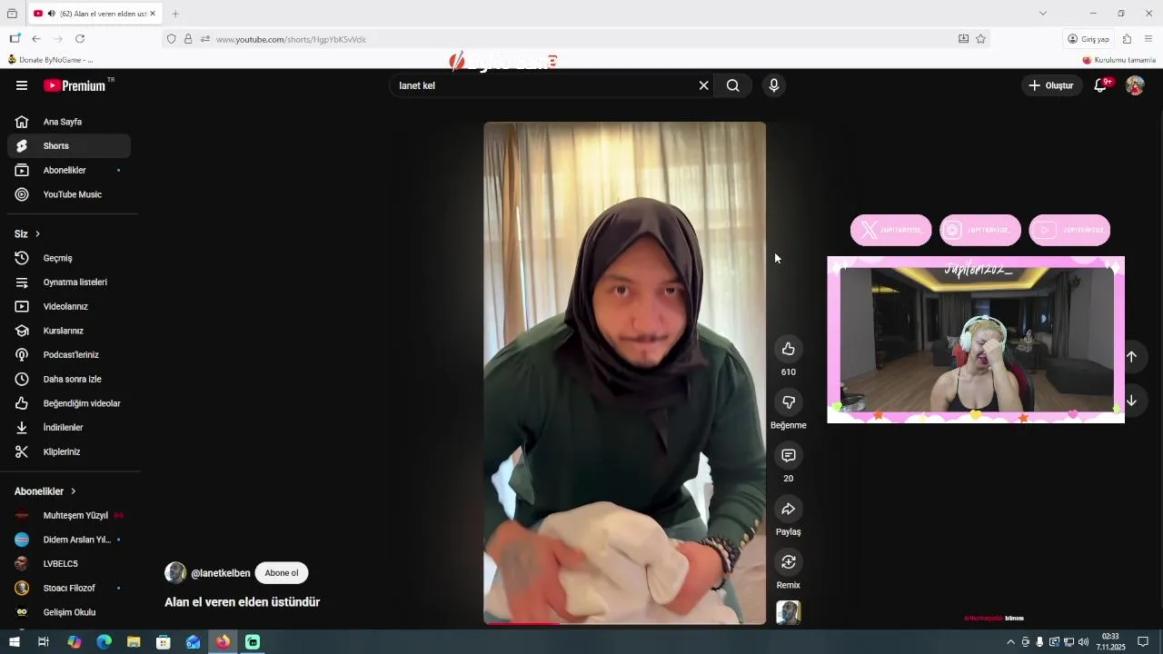Open browser extensions puzzle icon
This screenshot has width=1163, height=654.
(x=1127, y=39)
